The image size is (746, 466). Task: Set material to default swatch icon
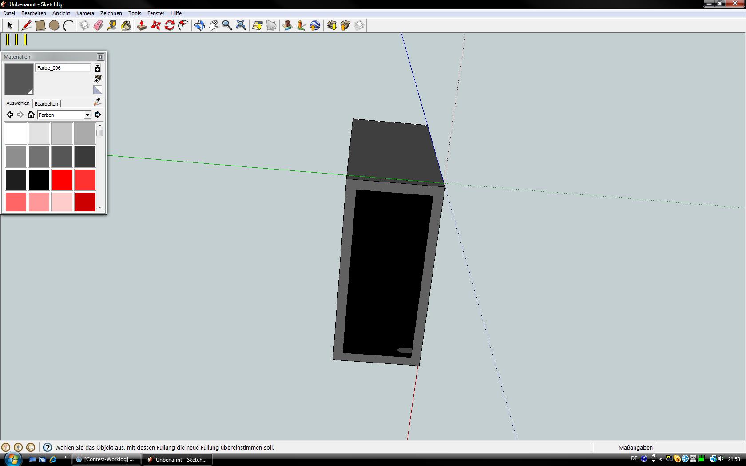[x=98, y=90]
